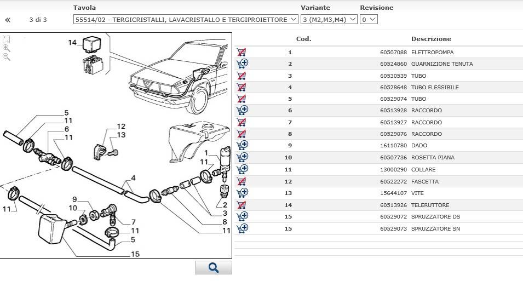The height and width of the screenshot is (281, 523).
Task: Select the FASCETTA description
Action: click(425, 181)
